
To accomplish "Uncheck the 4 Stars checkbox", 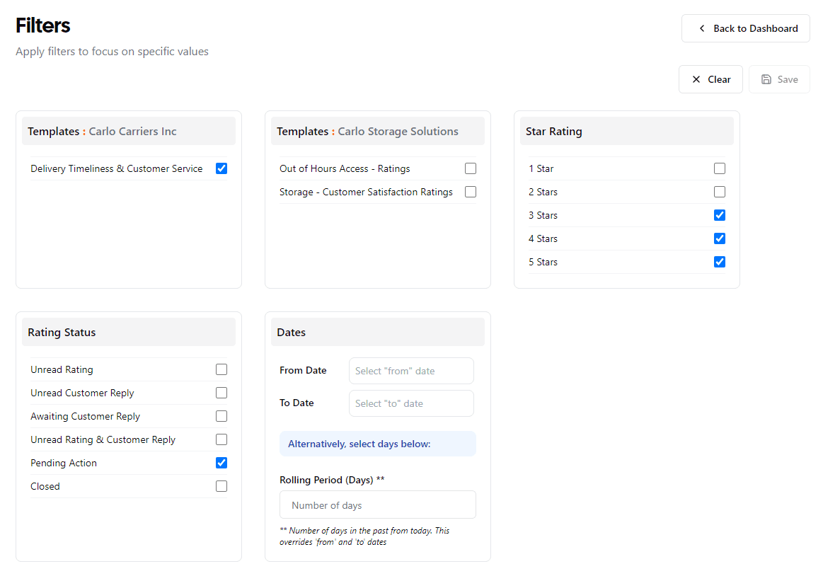I will point(720,238).
